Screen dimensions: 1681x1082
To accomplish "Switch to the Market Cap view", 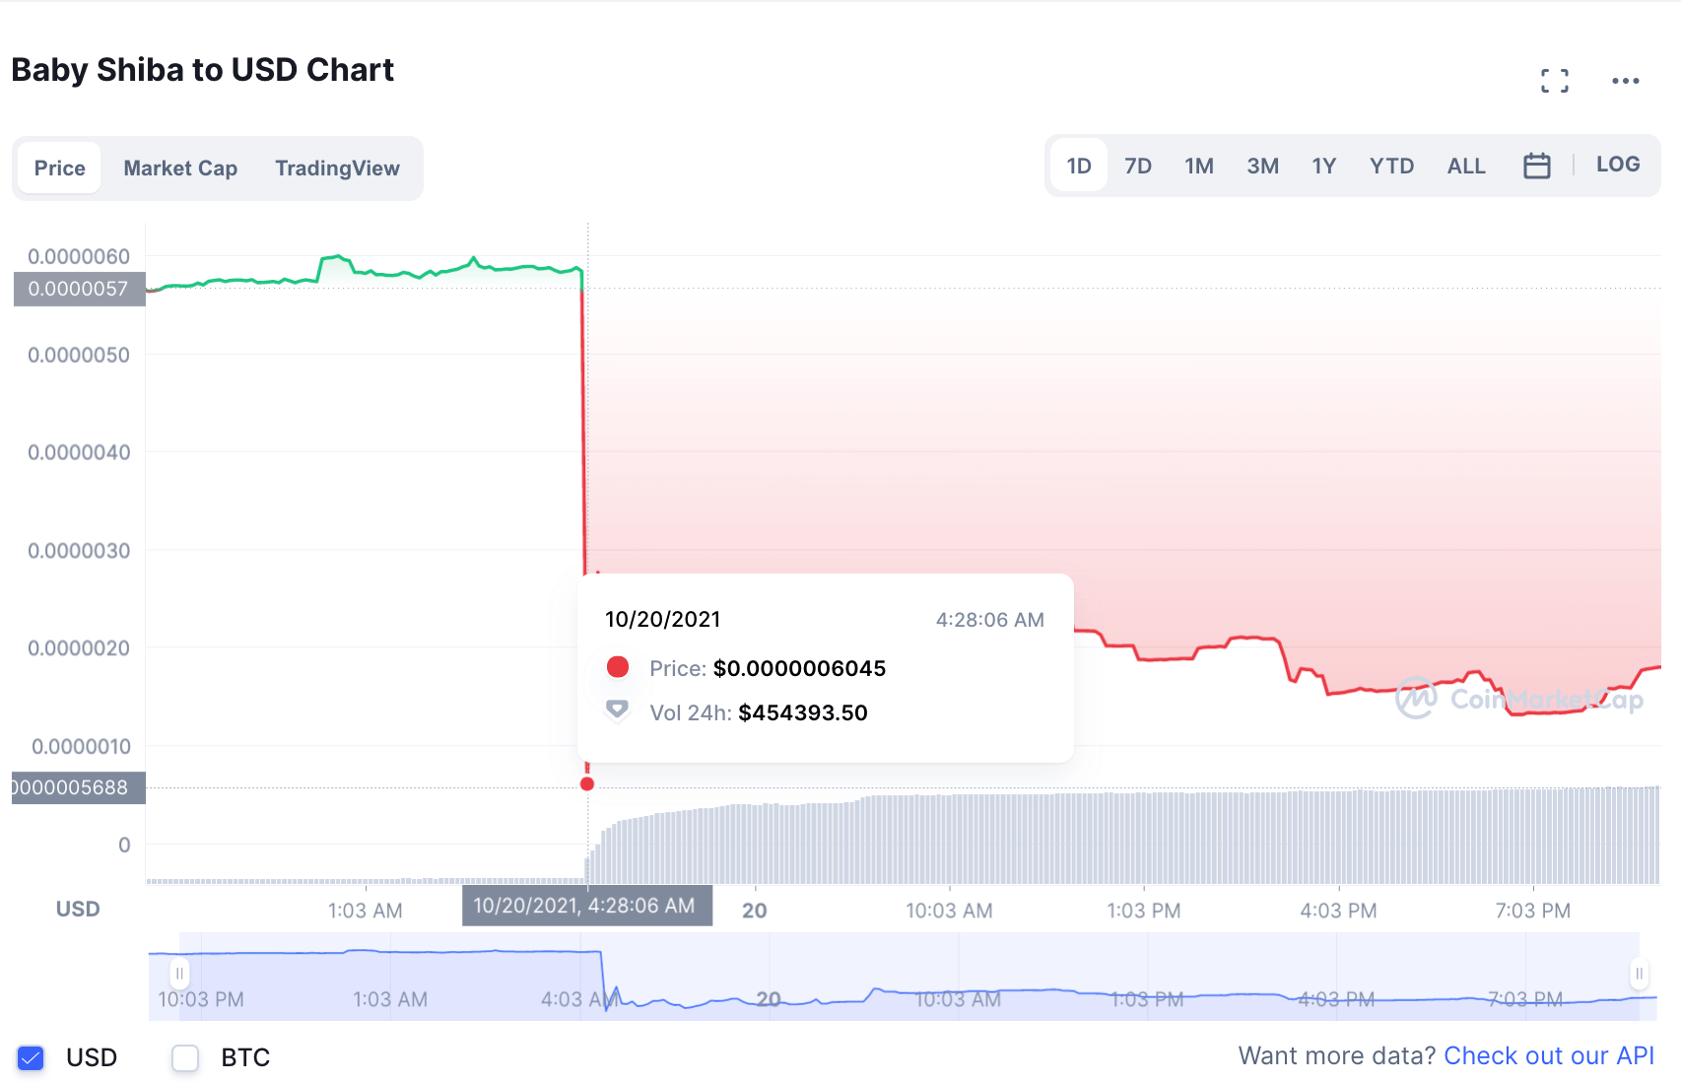I will tap(179, 168).
